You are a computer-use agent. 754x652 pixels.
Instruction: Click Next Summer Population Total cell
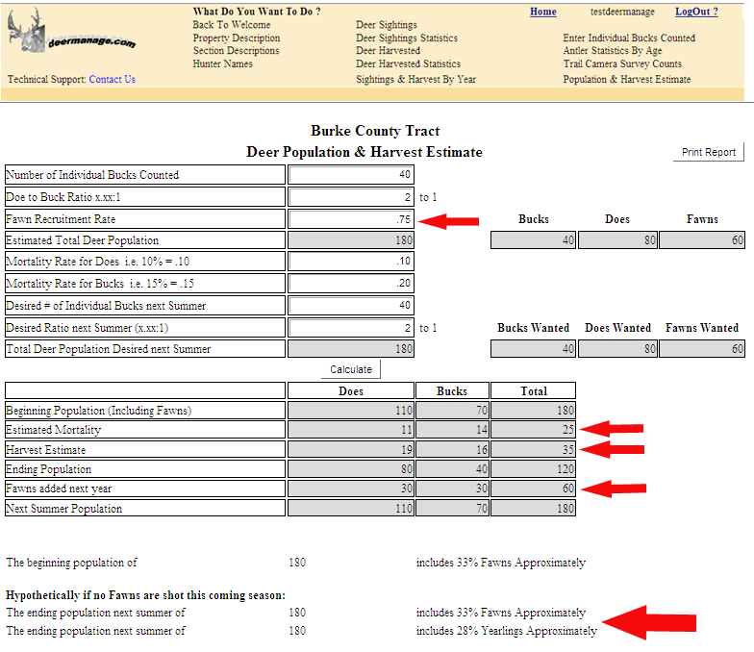[533, 508]
